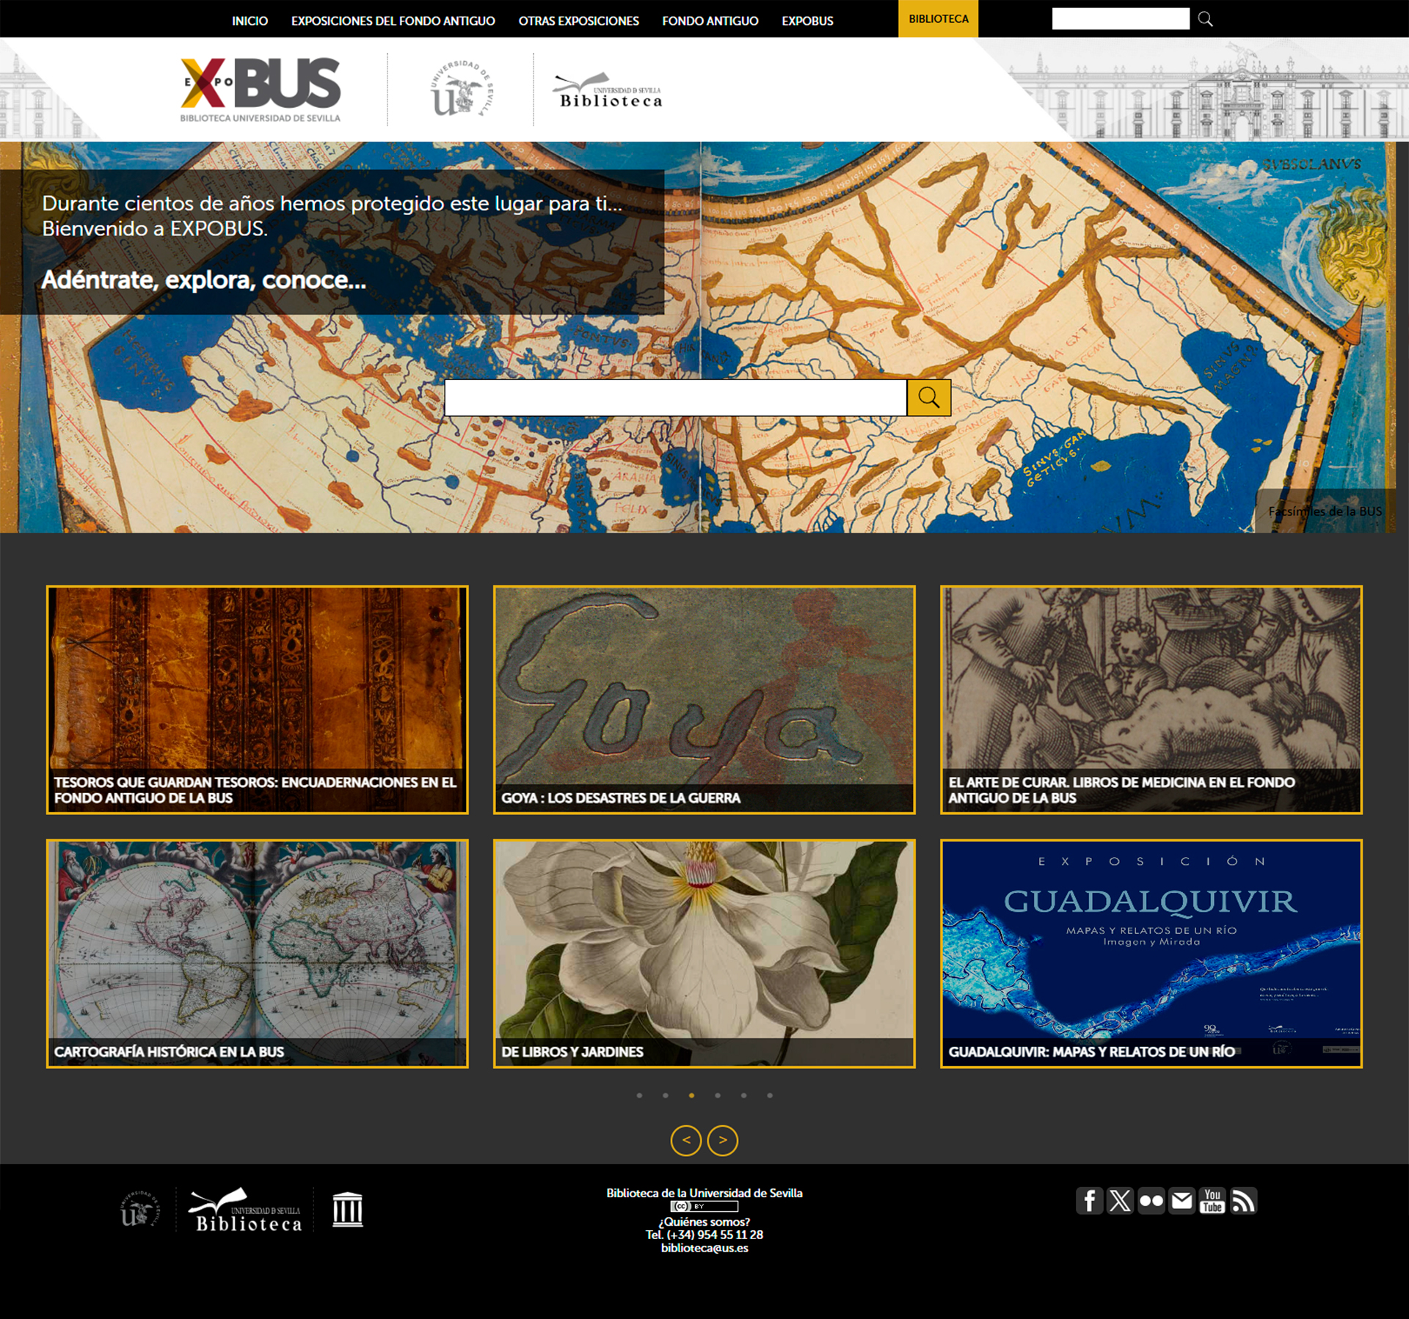Select the fourth carousel pagination dot
1409x1319 pixels.
[x=718, y=1095]
